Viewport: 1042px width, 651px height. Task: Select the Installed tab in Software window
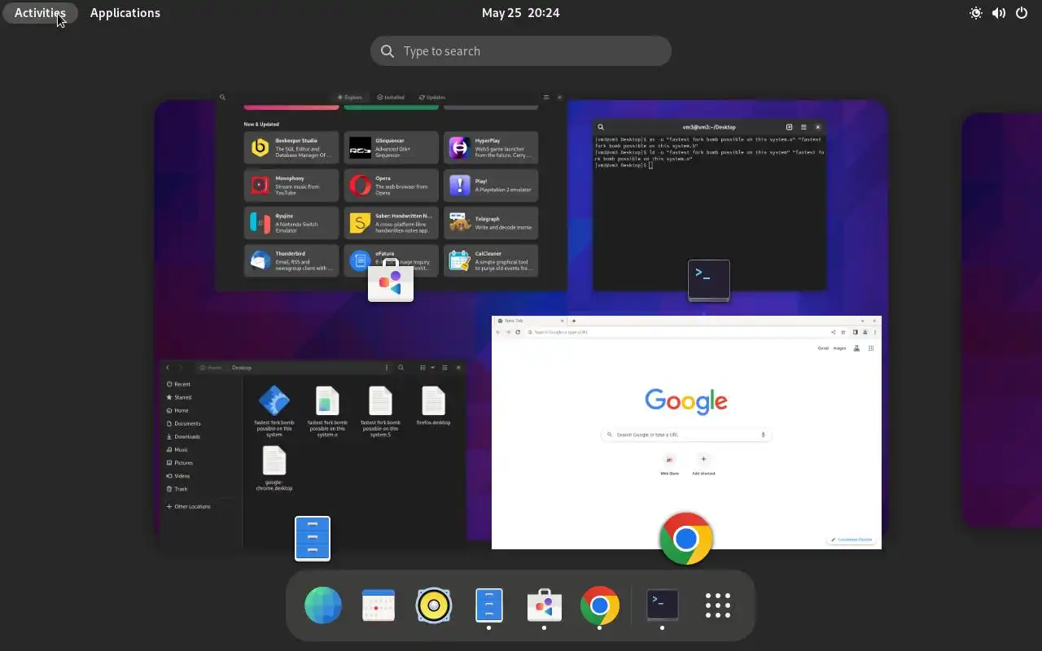click(x=391, y=97)
